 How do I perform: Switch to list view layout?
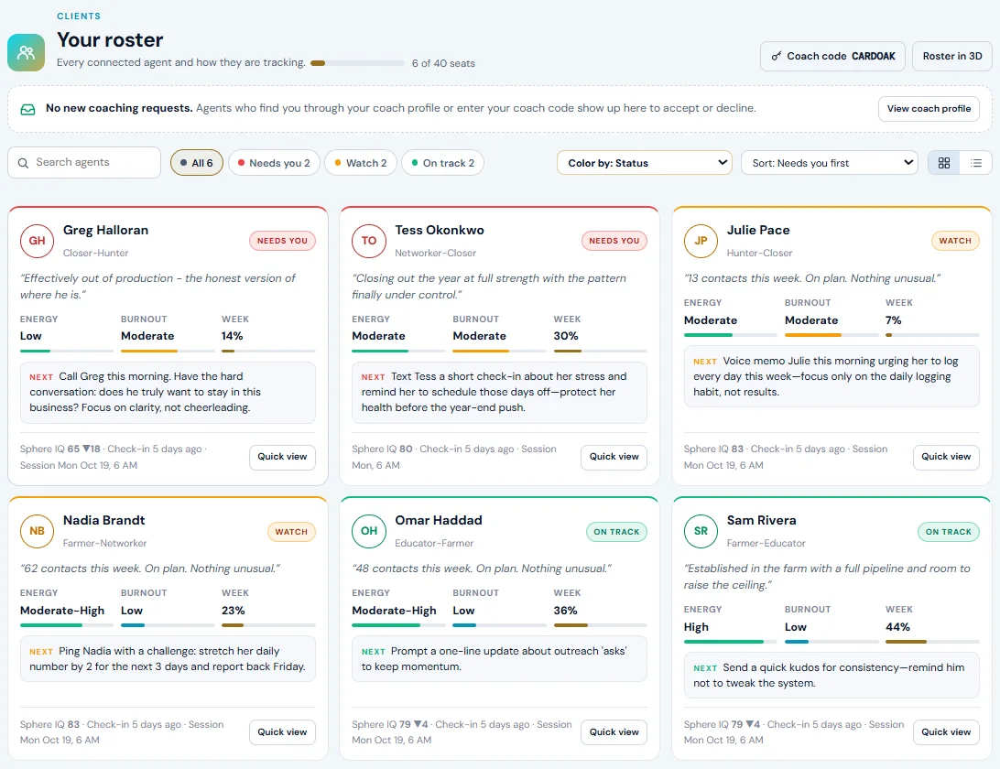click(976, 163)
